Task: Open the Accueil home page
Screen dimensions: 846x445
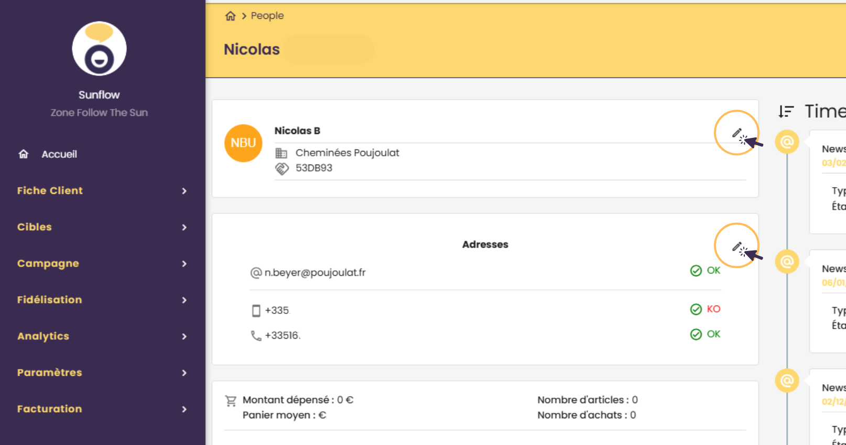Action: click(x=59, y=154)
